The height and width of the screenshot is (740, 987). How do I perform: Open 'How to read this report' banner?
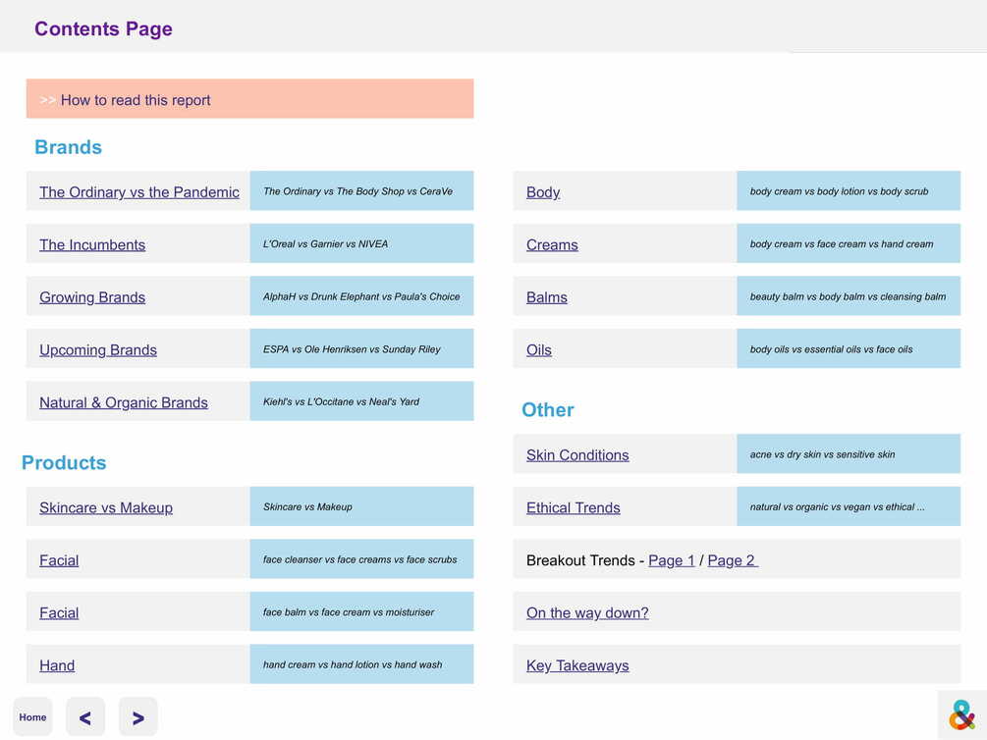249,99
